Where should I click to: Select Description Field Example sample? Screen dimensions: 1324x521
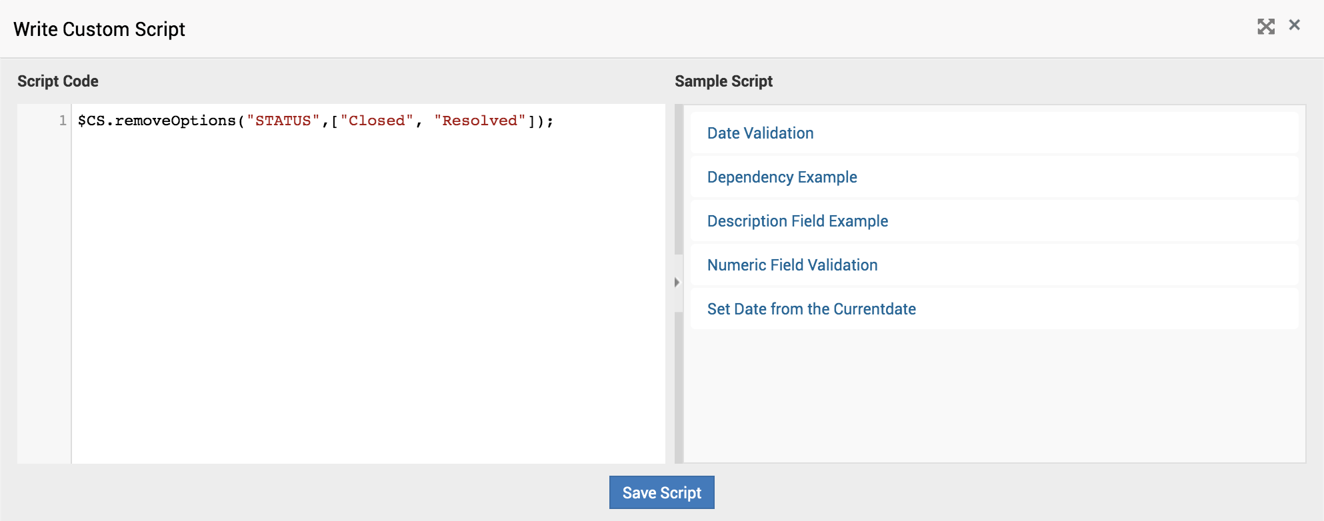coord(797,221)
